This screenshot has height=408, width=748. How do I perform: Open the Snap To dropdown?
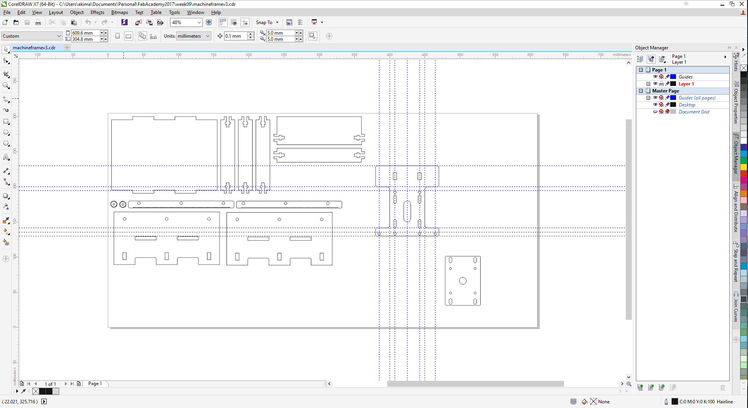coord(267,23)
